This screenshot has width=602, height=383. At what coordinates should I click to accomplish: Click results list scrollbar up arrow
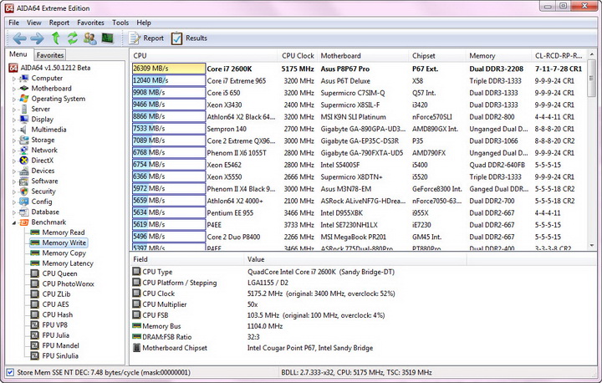coord(592,55)
